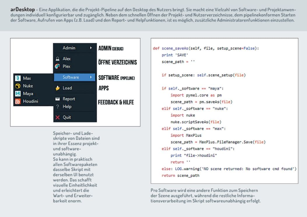The height and width of the screenshot is (217, 307).
Task: Click the red X Quit icon
Action: (x=57, y=117)
